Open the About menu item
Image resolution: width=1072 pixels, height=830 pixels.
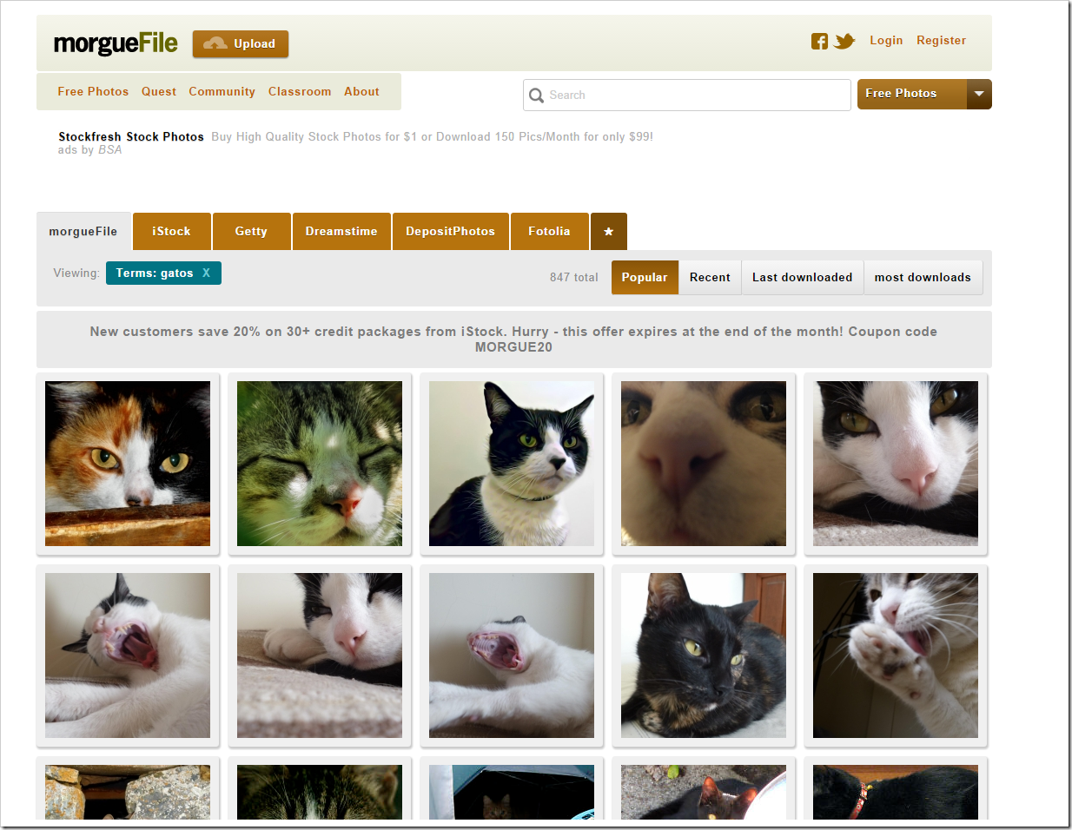coord(361,91)
